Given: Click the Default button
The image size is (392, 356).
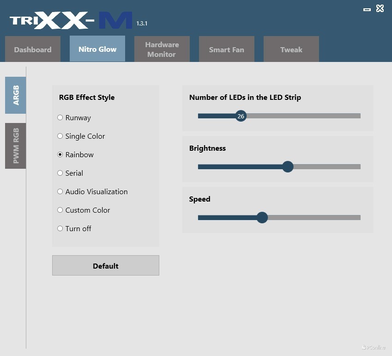Looking at the screenshot, I should [105, 265].
